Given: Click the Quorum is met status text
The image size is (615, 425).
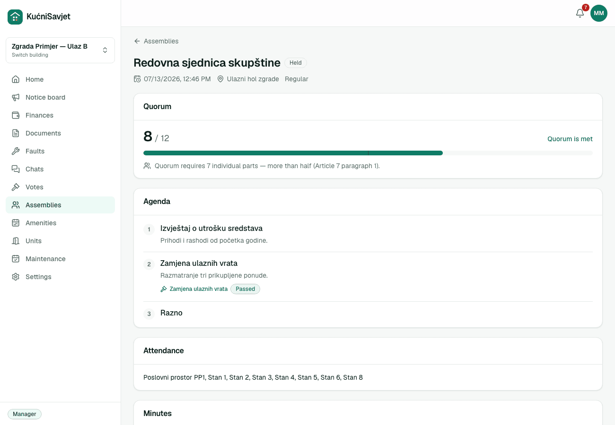Looking at the screenshot, I should click(x=570, y=139).
